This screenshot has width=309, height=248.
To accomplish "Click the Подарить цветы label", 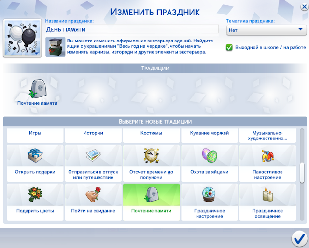I will point(35,211).
